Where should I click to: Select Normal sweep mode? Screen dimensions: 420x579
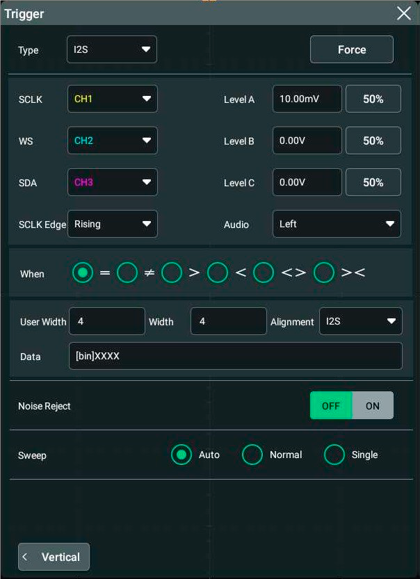pyautogui.click(x=252, y=455)
